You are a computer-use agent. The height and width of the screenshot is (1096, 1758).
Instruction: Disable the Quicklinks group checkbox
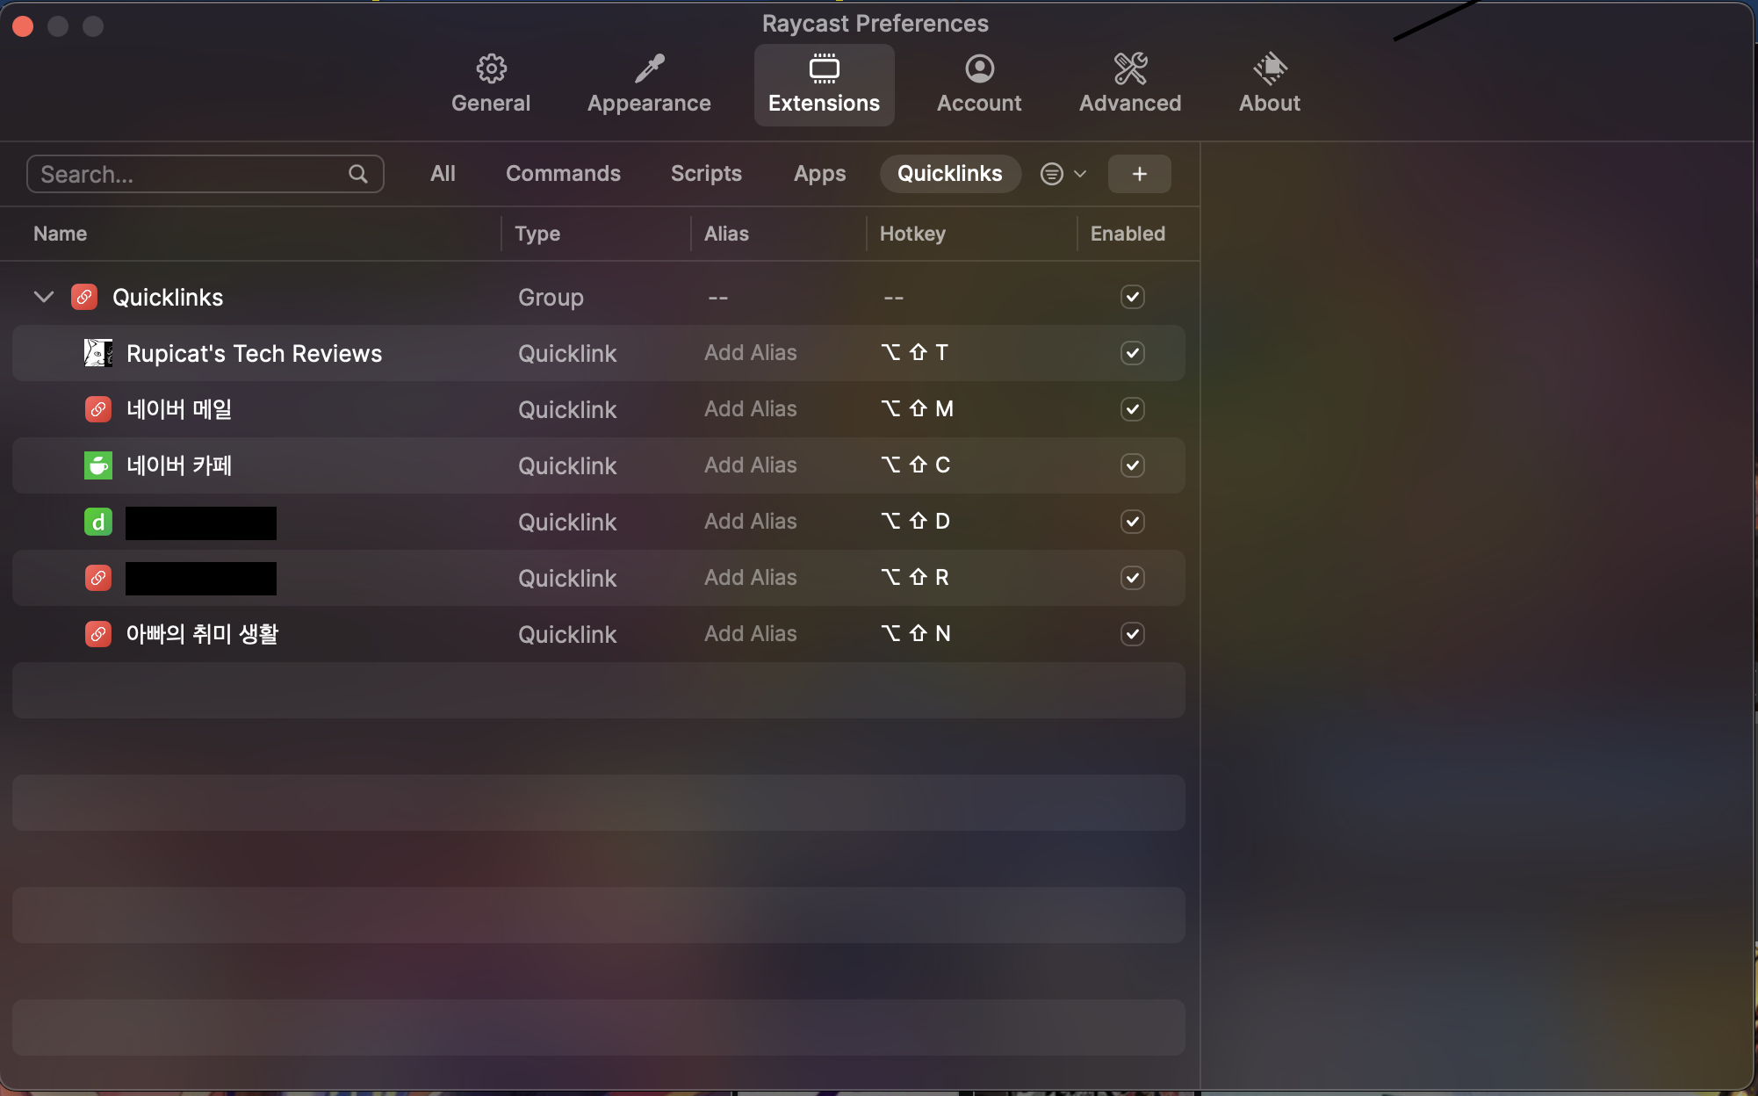pyautogui.click(x=1133, y=297)
